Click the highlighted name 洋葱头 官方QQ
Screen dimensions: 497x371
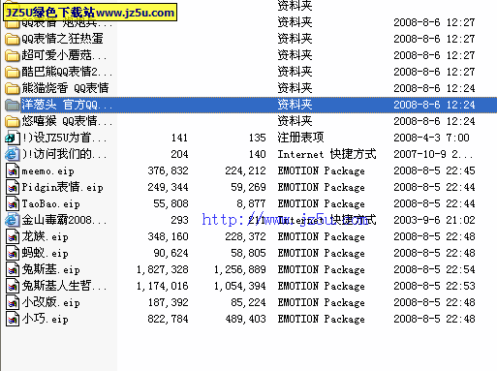tap(67, 105)
